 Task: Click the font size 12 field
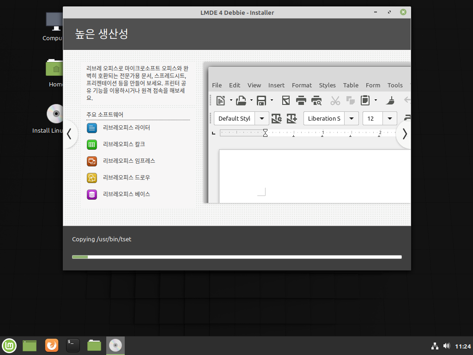(x=373, y=118)
